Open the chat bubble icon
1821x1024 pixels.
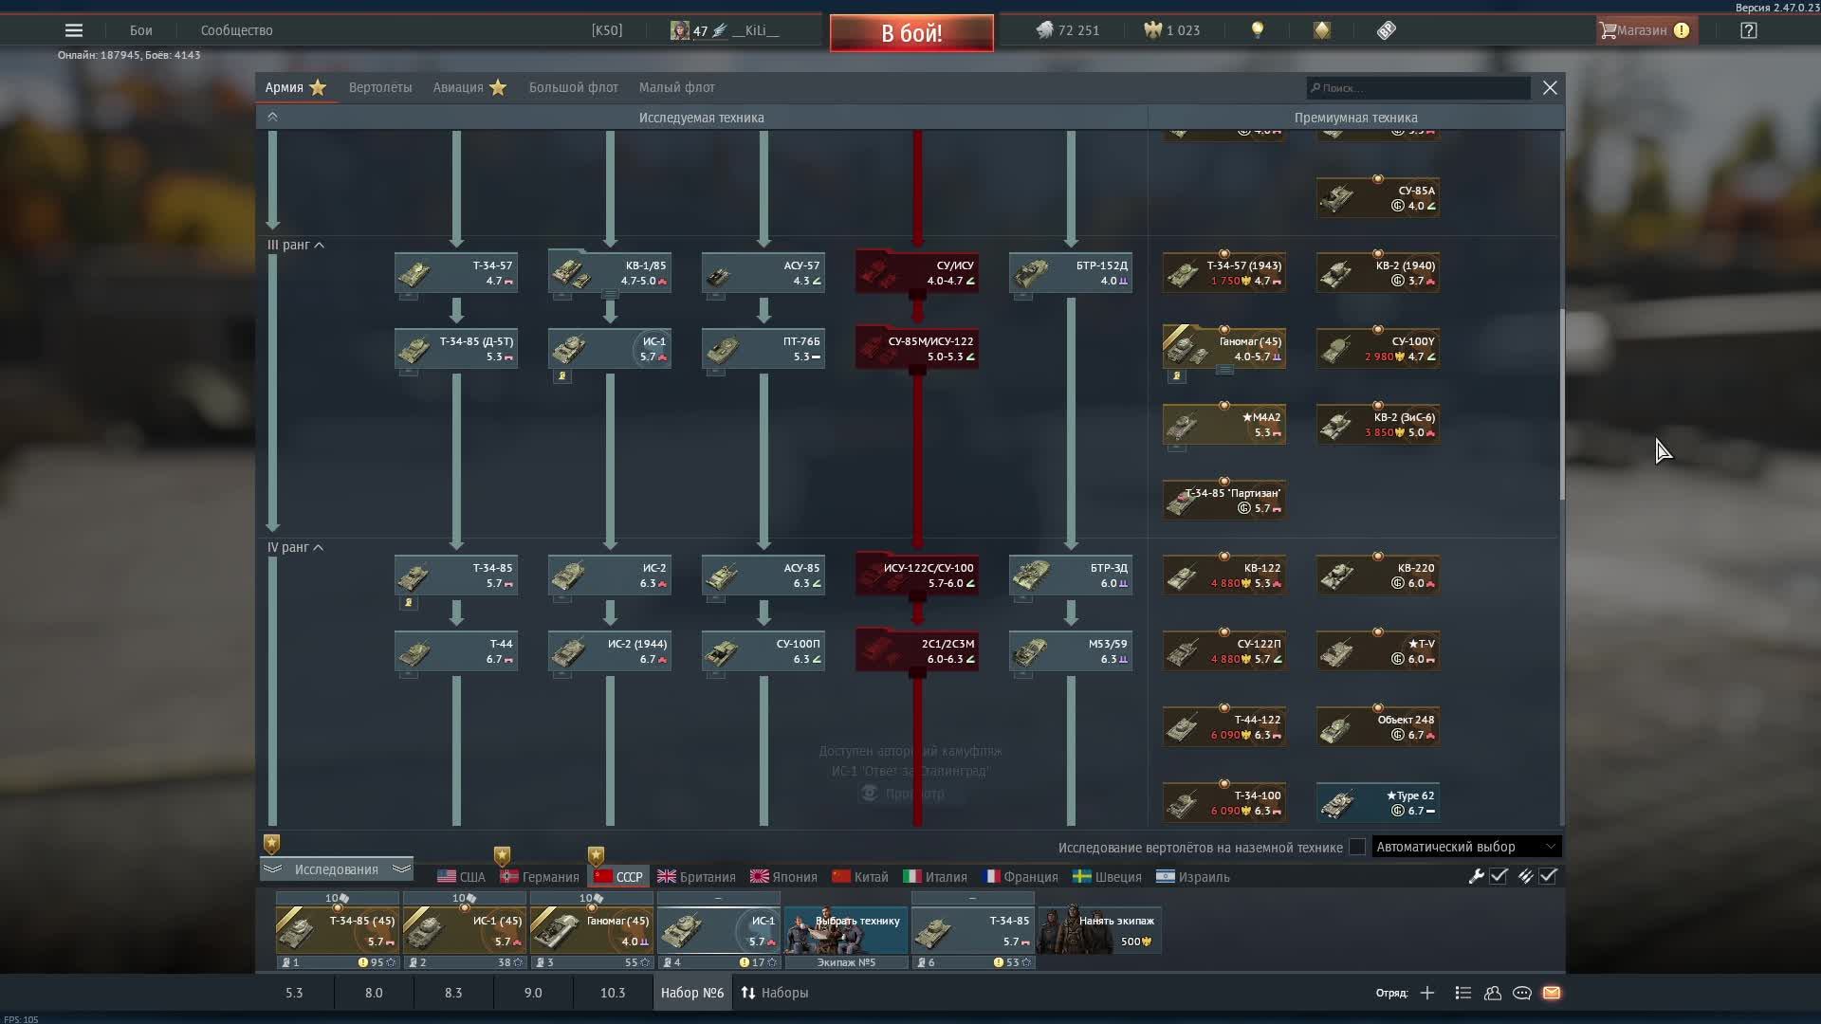(x=1522, y=993)
